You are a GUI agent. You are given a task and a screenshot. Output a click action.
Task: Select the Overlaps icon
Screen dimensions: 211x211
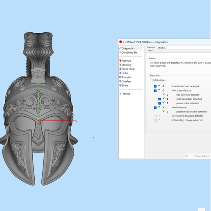[x=120, y=81]
